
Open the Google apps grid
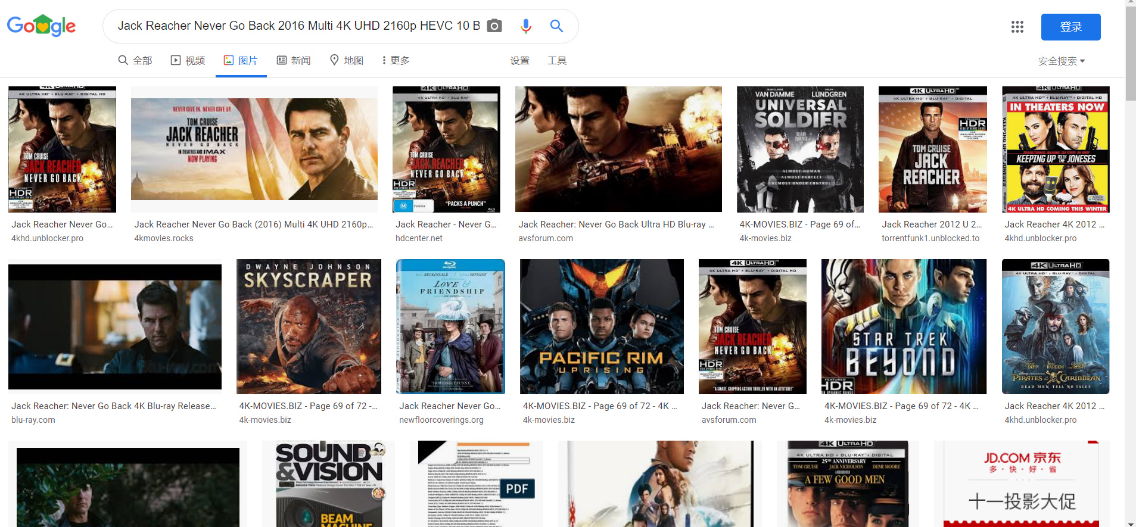click(x=1017, y=27)
